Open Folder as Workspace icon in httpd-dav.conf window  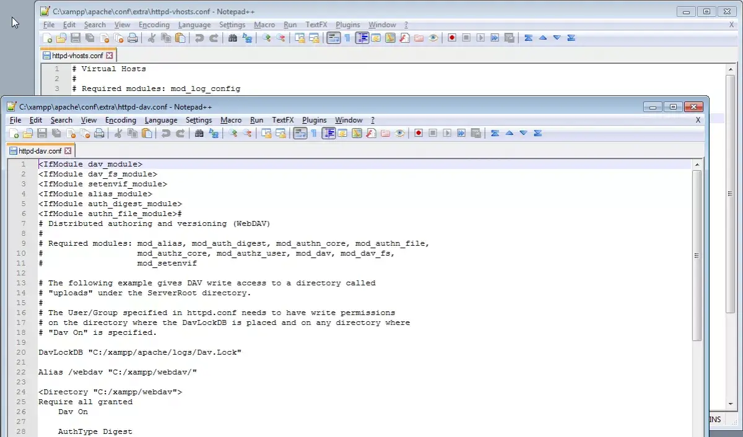[x=385, y=133]
